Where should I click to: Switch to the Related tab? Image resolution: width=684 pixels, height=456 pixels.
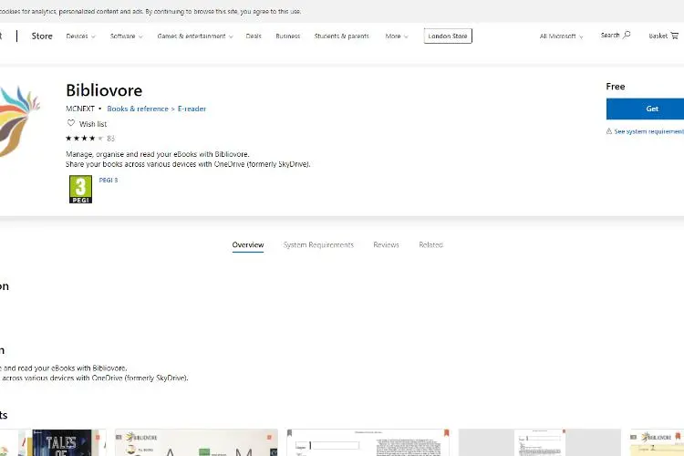click(x=431, y=245)
